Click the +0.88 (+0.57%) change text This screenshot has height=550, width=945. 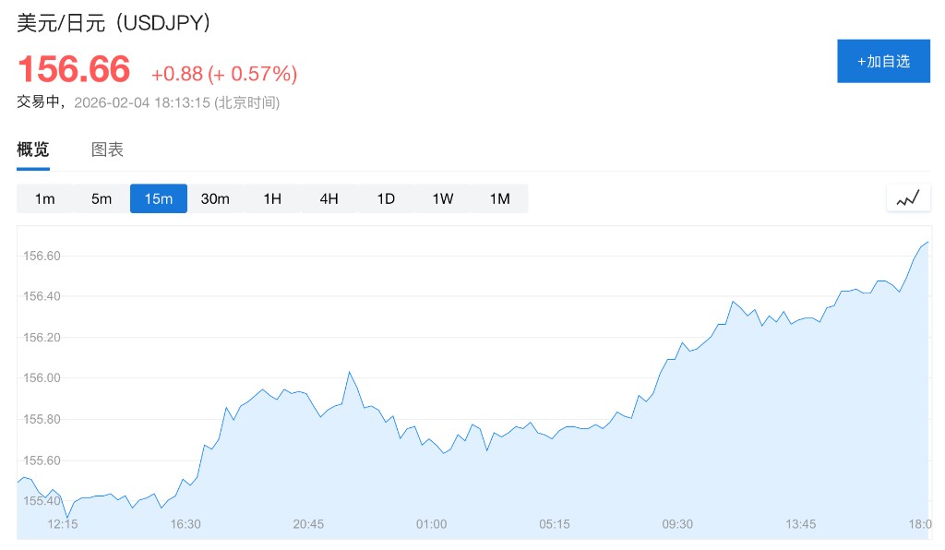pyautogui.click(x=224, y=74)
